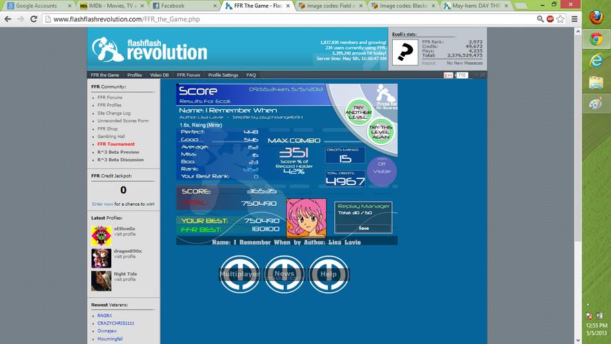
Task: Click the Multiplayer round button
Action: pos(240,274)
